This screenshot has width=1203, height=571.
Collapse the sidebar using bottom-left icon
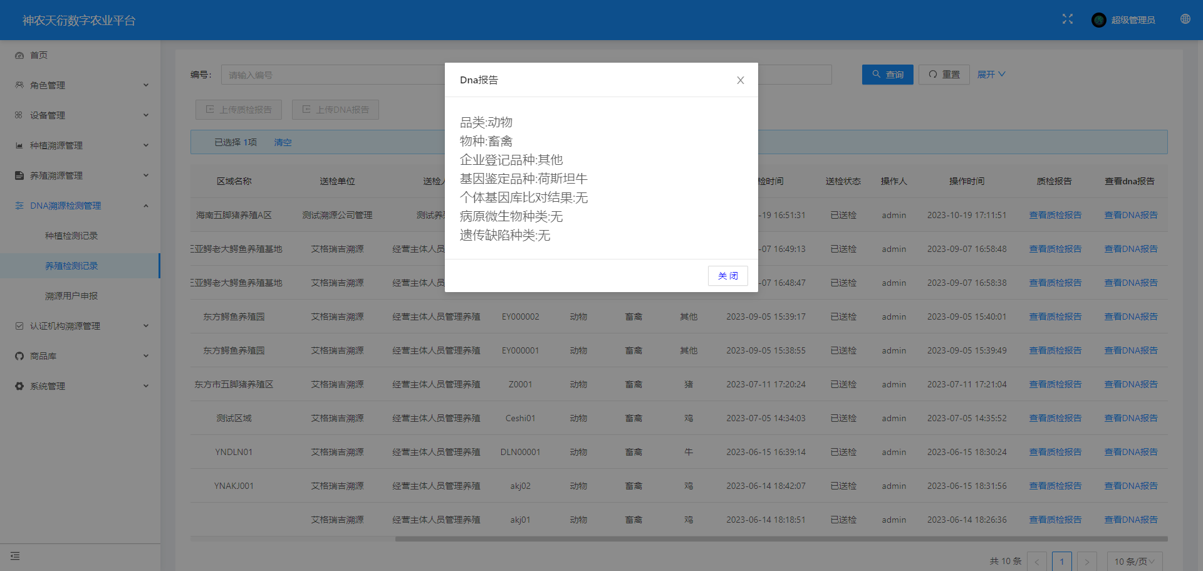point(16,556)
